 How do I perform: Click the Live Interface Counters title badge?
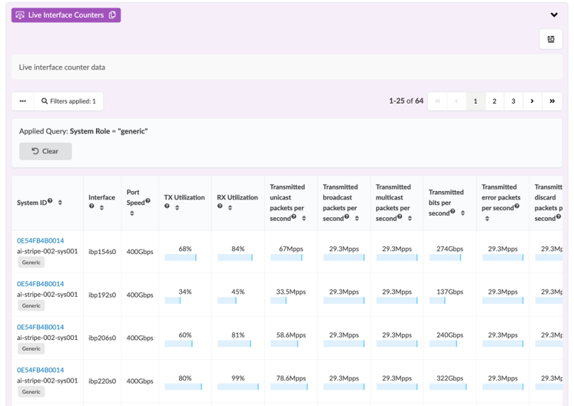(x=60, y=15)
